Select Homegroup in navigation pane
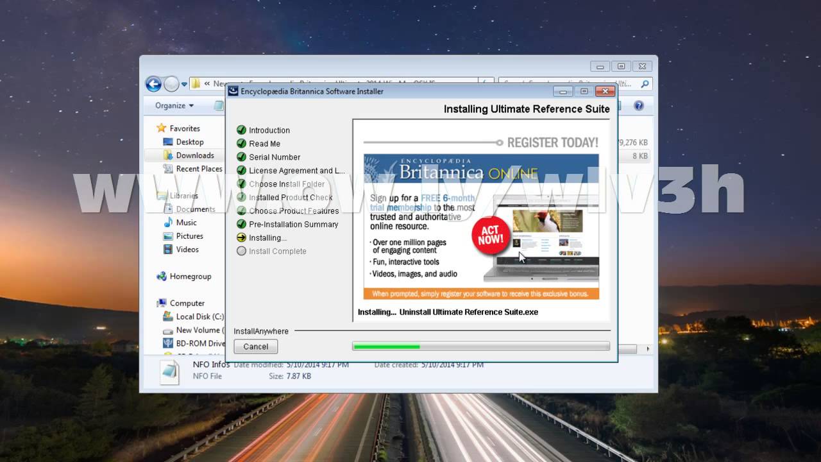The image size is (821, 462). (x=190, y=277)
